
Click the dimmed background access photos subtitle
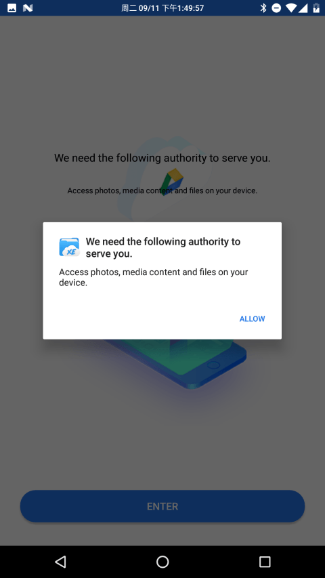(162, 190)
